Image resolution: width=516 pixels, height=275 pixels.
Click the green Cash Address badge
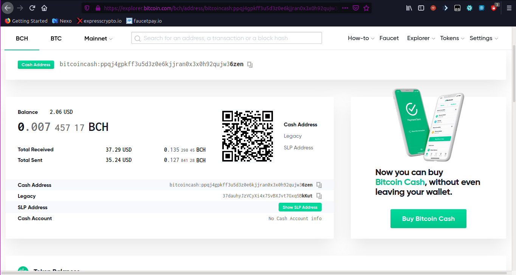pos(36,65)
